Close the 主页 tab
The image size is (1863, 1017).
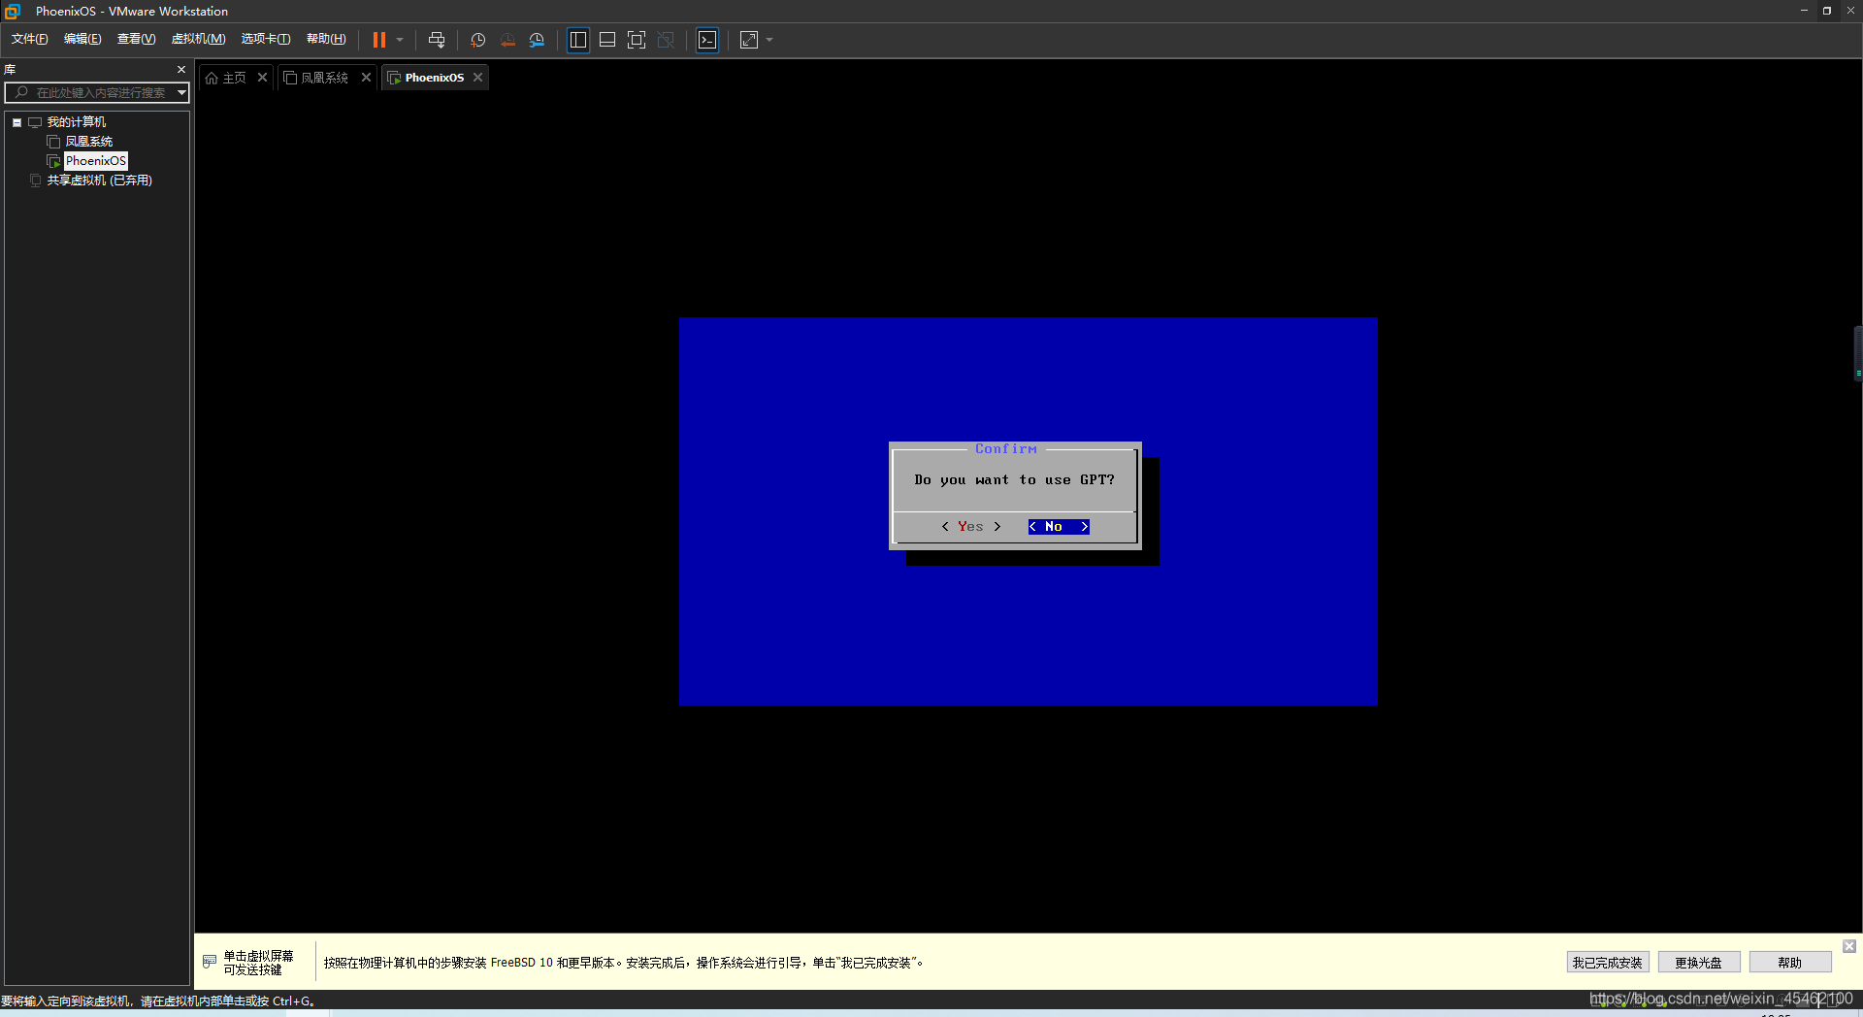262,78
